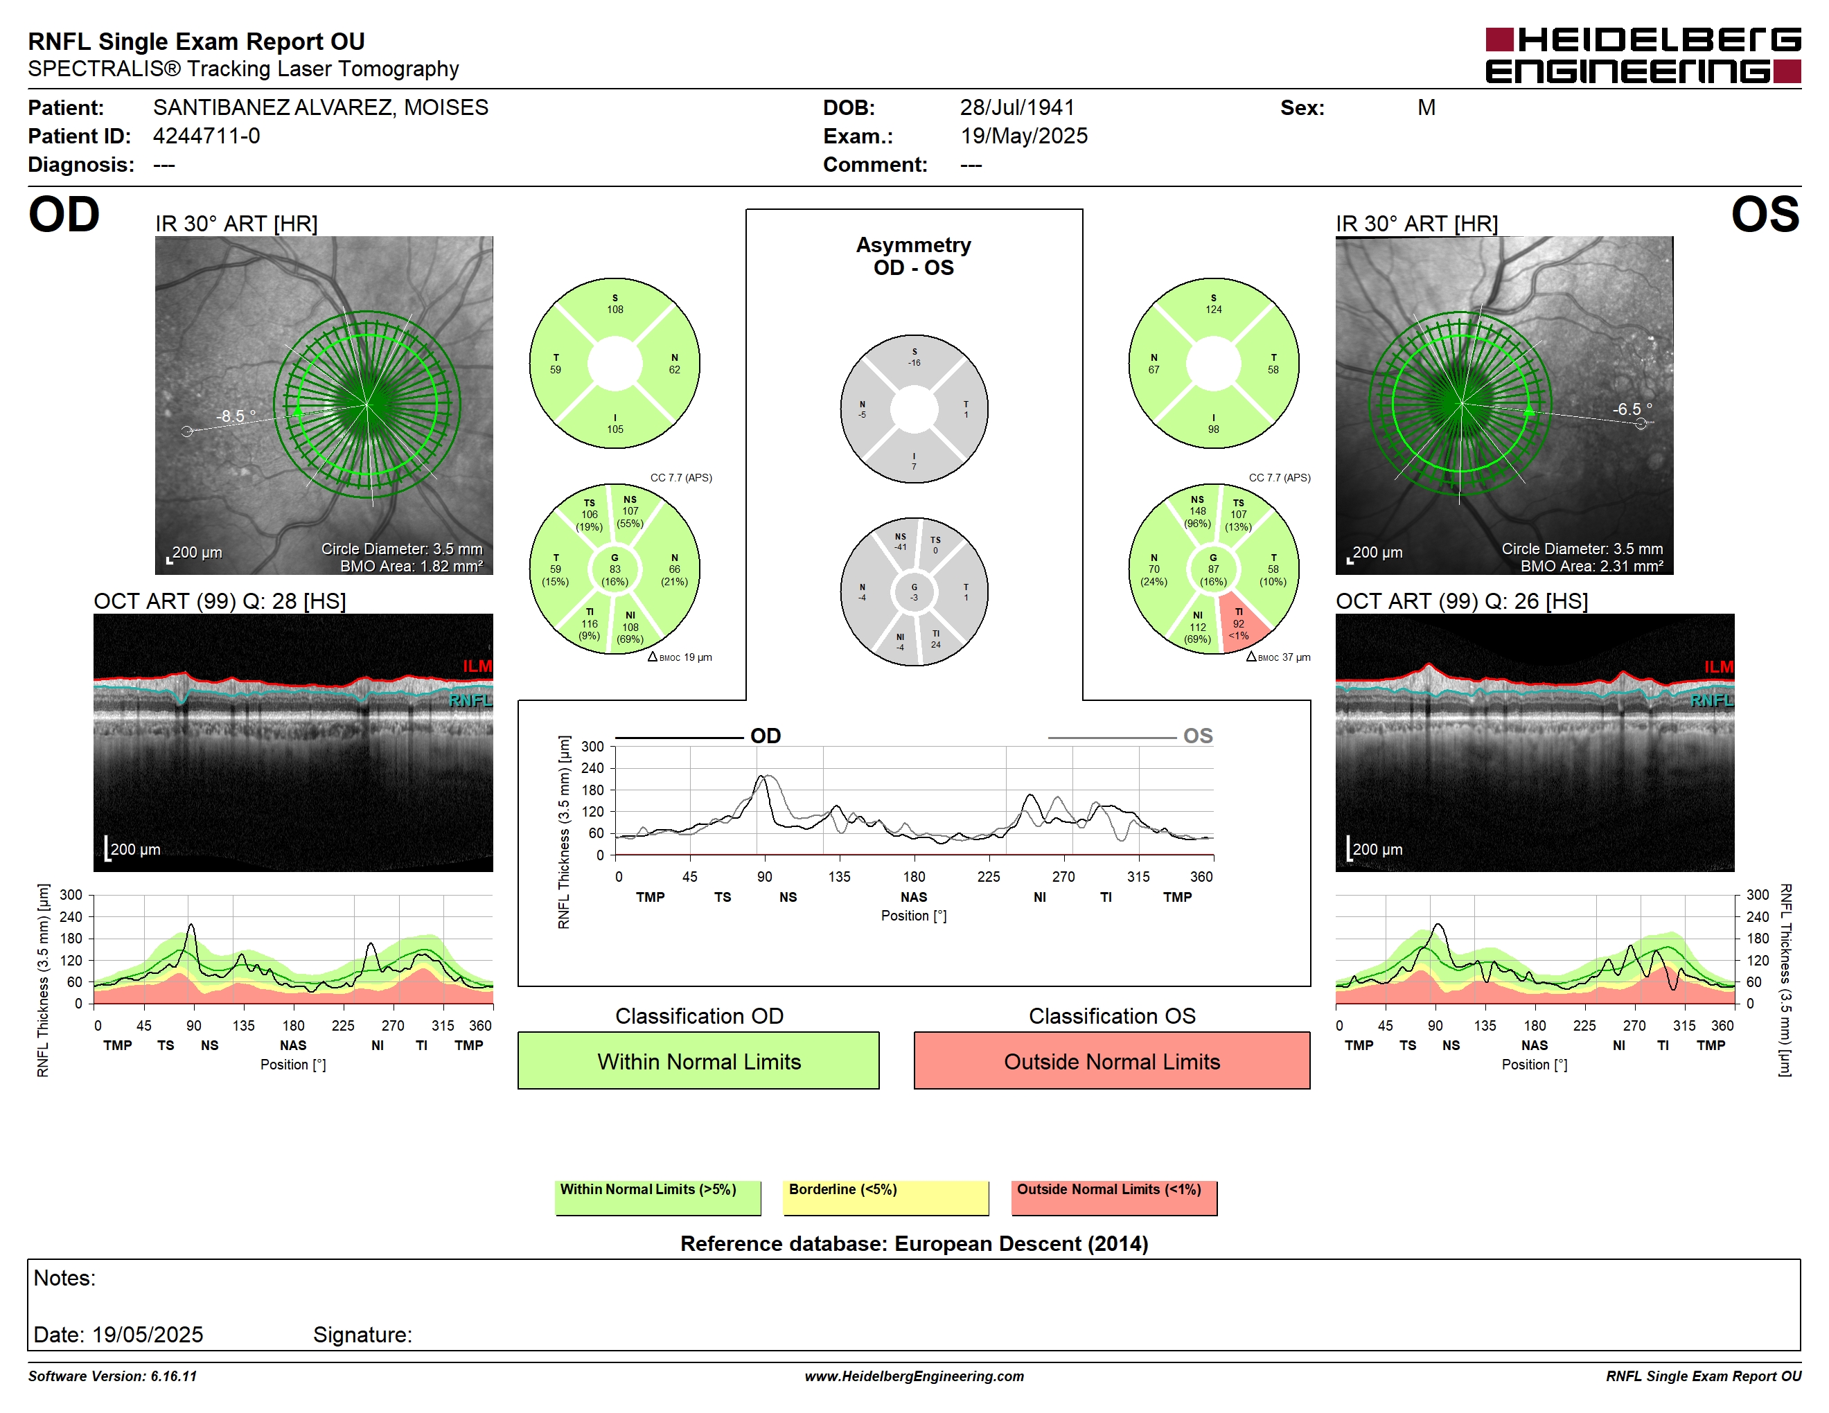
Task: Click the patient name SANTIBANEZ ALVAREZ, MOISES
Action: tap(321, 107)
